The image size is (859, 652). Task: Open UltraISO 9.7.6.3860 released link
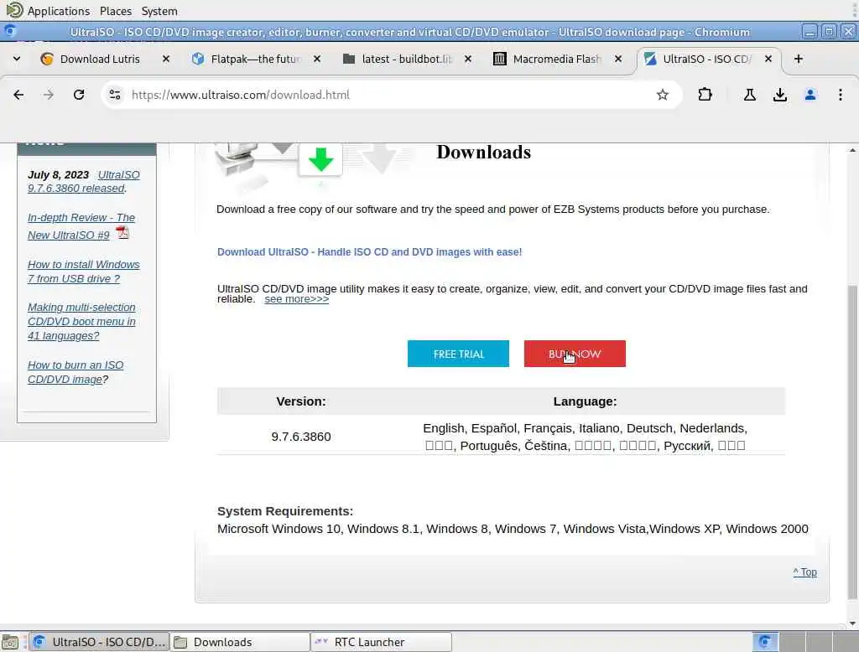point(84,181)
